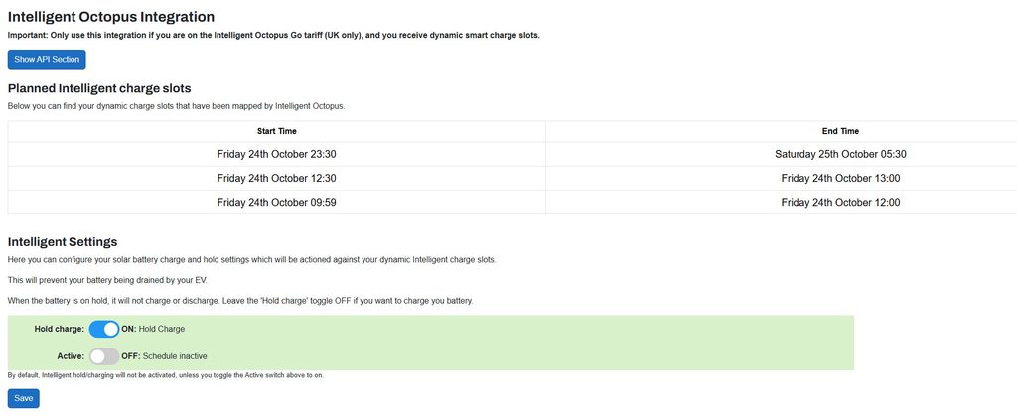Select the Saturday 25th October 05:30 end cell

coord(840,154)
